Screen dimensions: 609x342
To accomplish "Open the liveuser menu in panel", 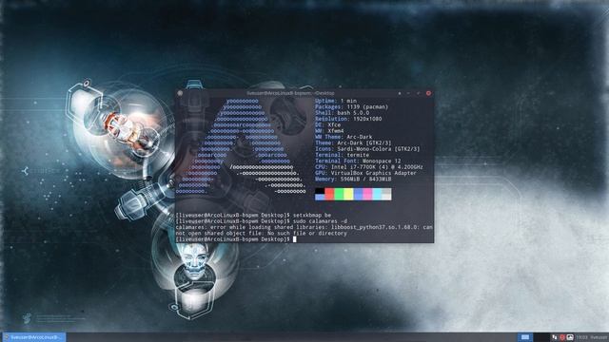I will [599, 337].
